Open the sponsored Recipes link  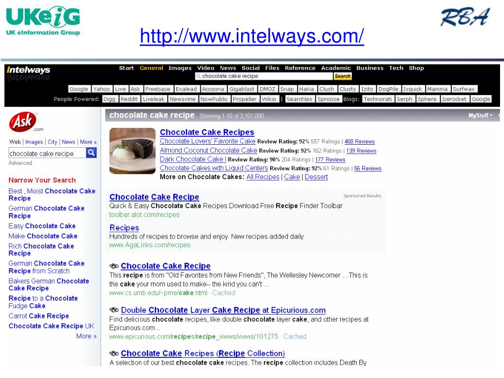pyautogui.click(x=124, y=228)
